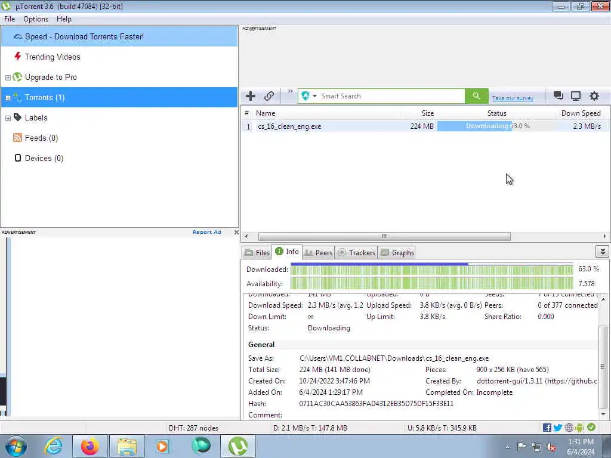Click the Add Torrent plus icon
The width and height of the screenshot is (611, 458).
point(251,96)
